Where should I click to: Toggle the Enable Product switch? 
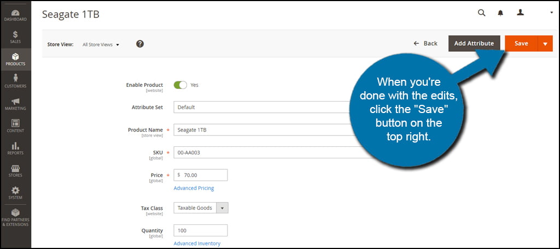click(x=180, y=85)
